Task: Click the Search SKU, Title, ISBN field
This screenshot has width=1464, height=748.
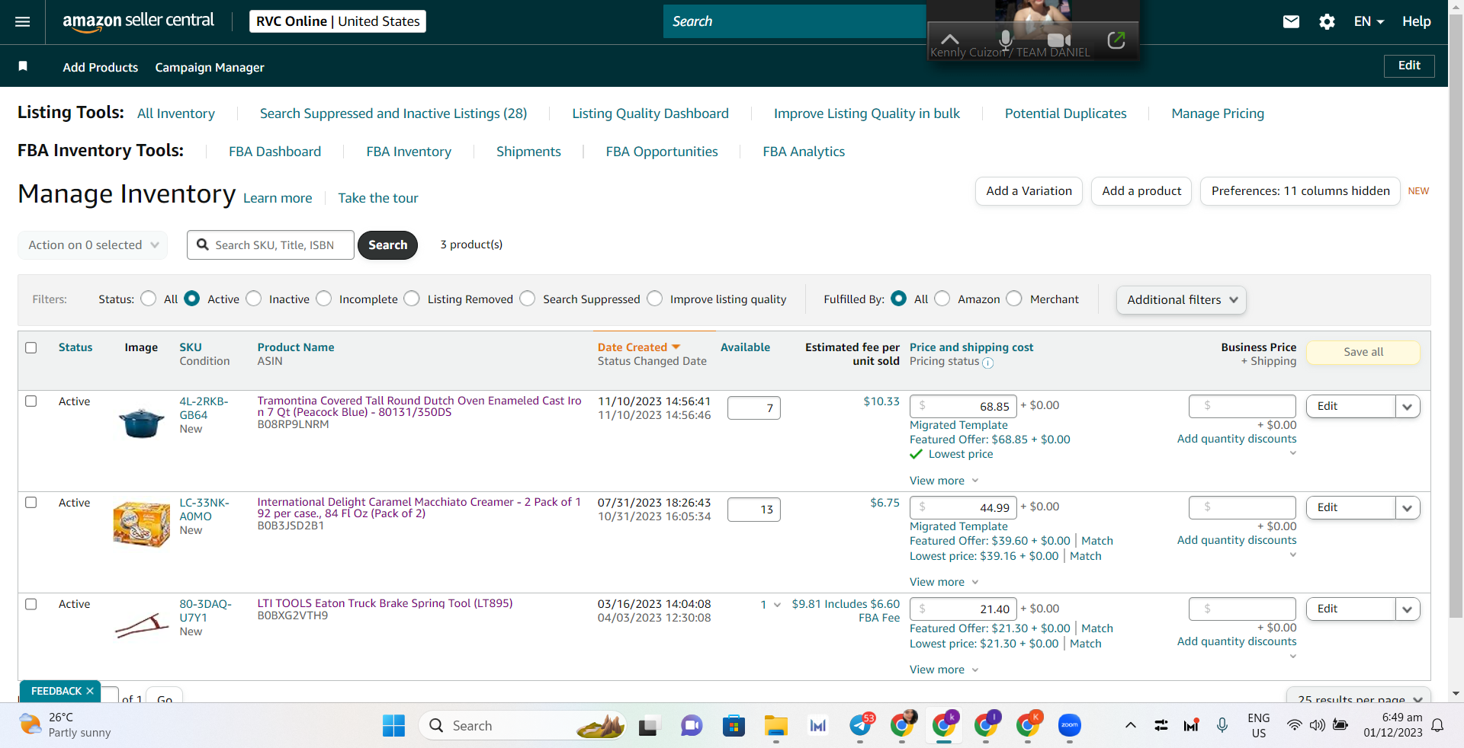Action: click(271, 245)
